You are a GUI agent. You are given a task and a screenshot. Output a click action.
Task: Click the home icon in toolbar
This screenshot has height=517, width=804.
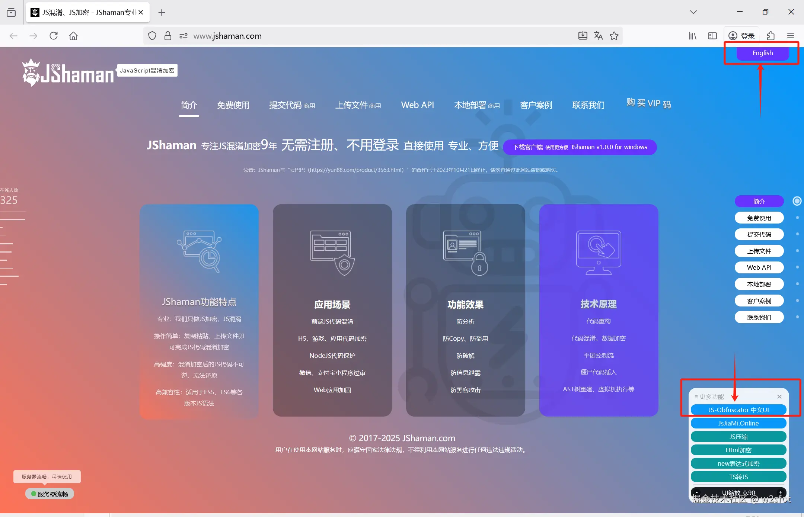(73, 36)
